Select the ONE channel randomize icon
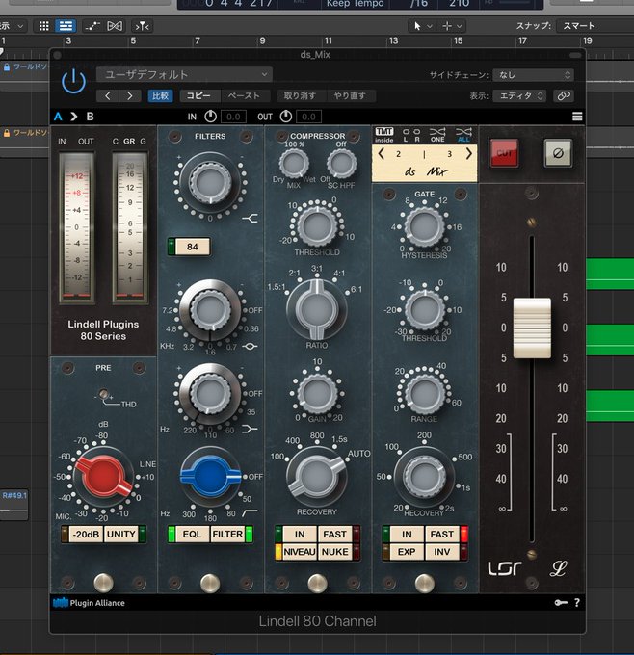This screenshot has width=634, height=655. click(x=437, y=135)
